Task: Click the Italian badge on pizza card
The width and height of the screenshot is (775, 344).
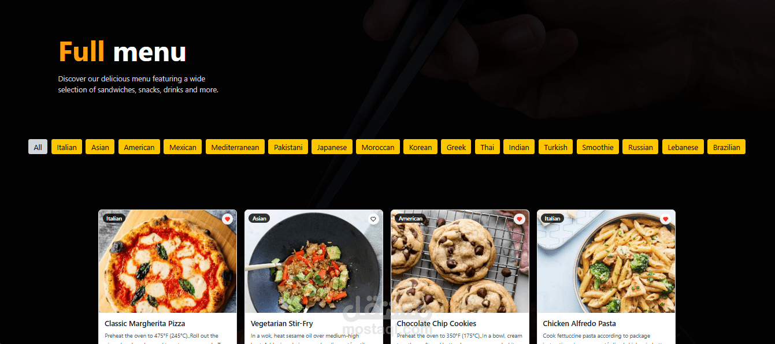Action: (x=114, y=219)
